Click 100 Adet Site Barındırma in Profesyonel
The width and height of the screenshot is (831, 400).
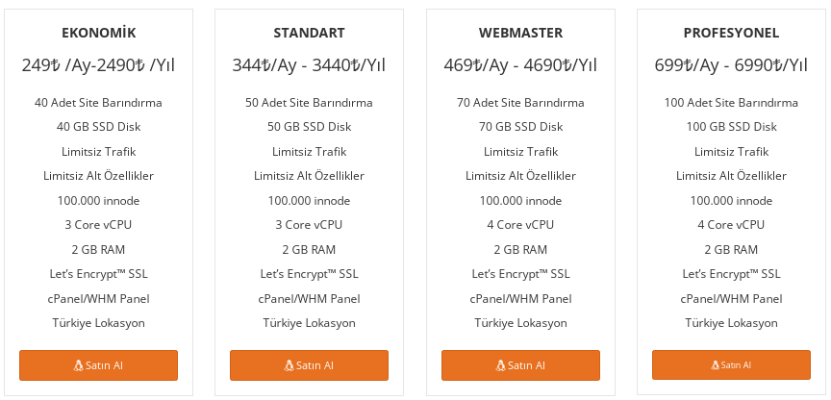pyautogui.click(x=731, y=102)
